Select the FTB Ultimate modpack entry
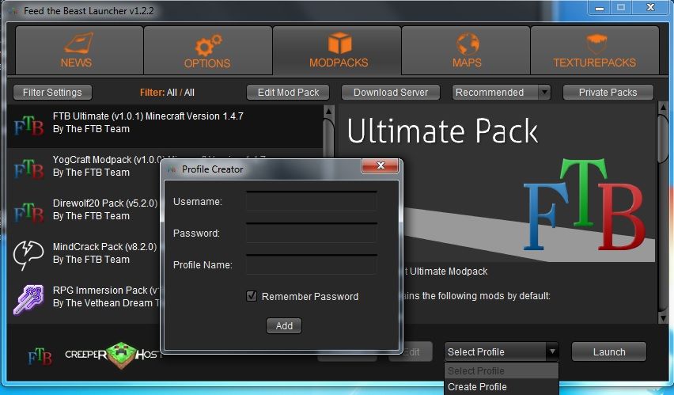This screenshot has height=395, width=674. point(165,126)
